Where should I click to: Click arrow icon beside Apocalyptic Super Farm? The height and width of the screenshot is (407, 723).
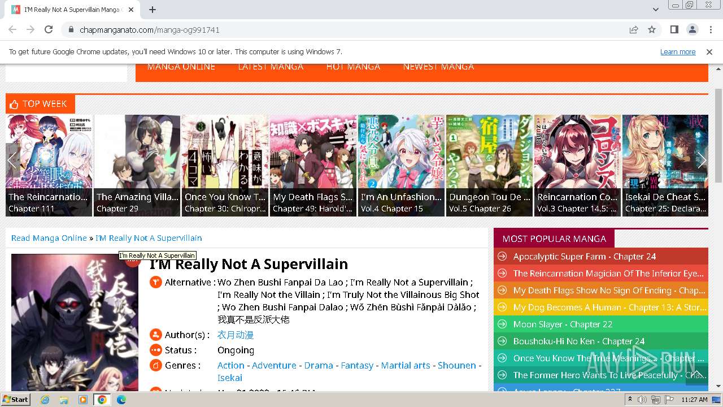coord(501,257)
